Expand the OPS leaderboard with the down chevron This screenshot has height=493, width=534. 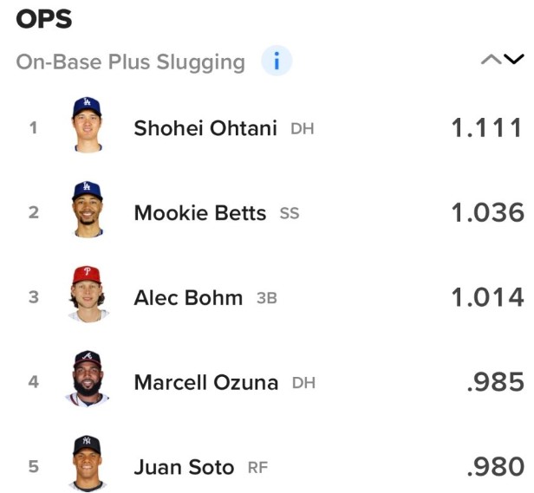pos(514,60)
